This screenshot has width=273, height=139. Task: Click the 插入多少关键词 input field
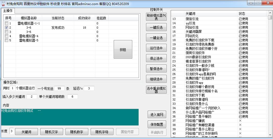[32, 97]
